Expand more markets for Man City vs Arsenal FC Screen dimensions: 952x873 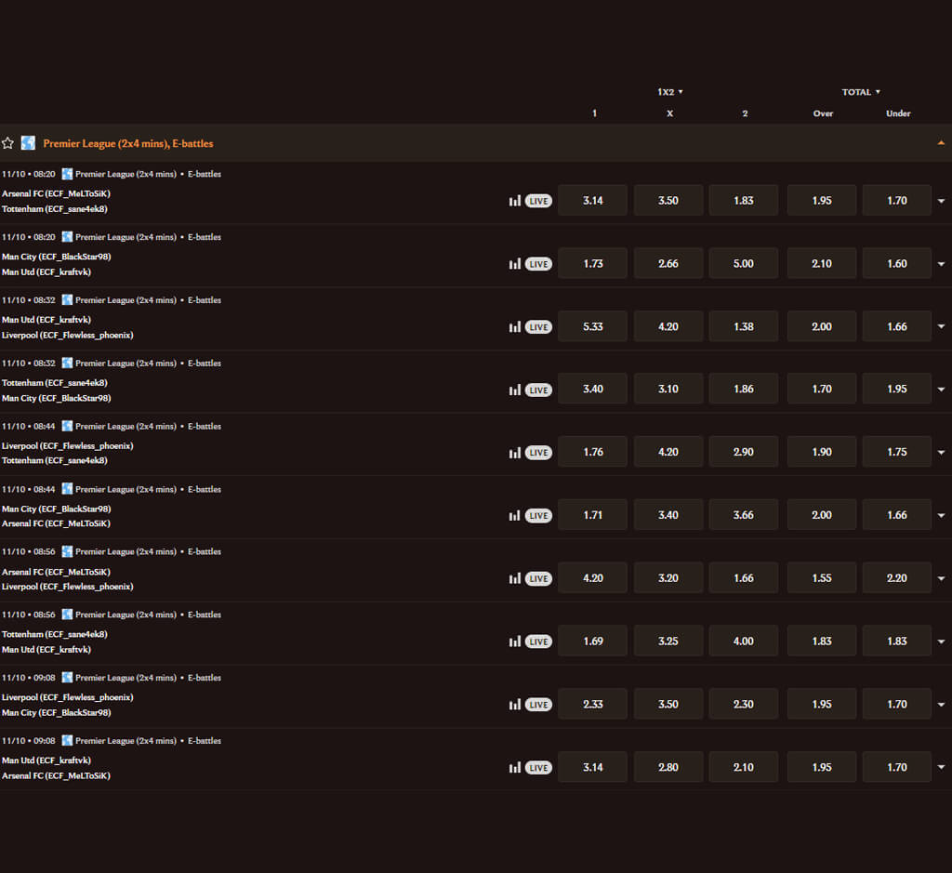point(941,515)
